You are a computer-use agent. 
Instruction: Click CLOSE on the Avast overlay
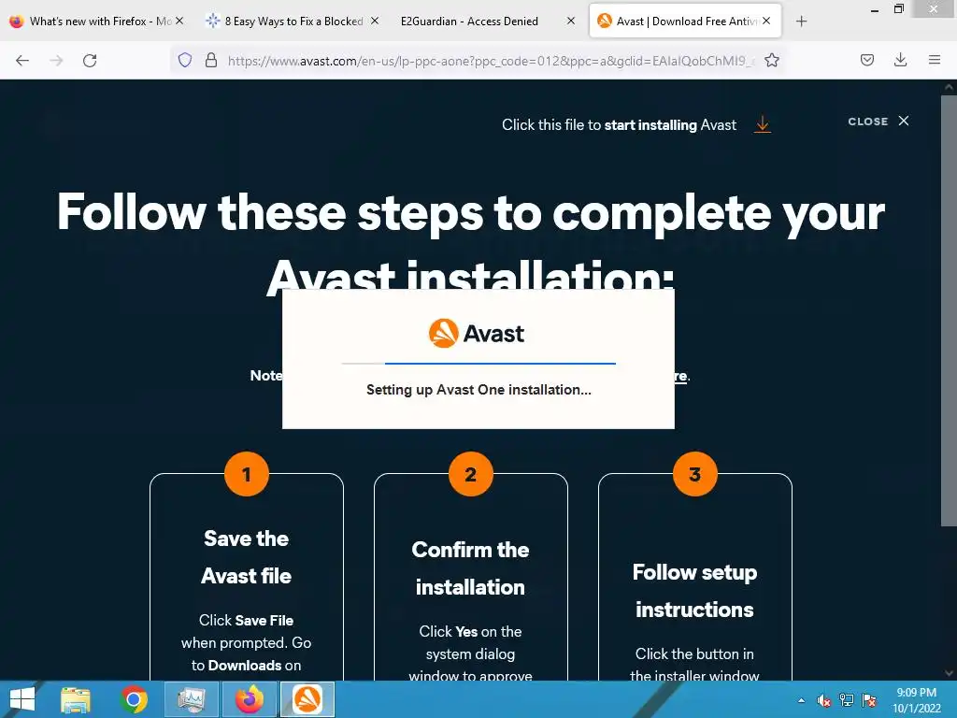coord(878,121)
